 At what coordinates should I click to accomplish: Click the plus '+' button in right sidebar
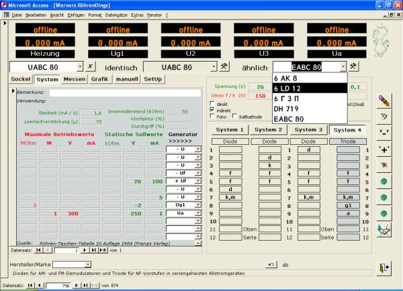(x=384, y=149)
